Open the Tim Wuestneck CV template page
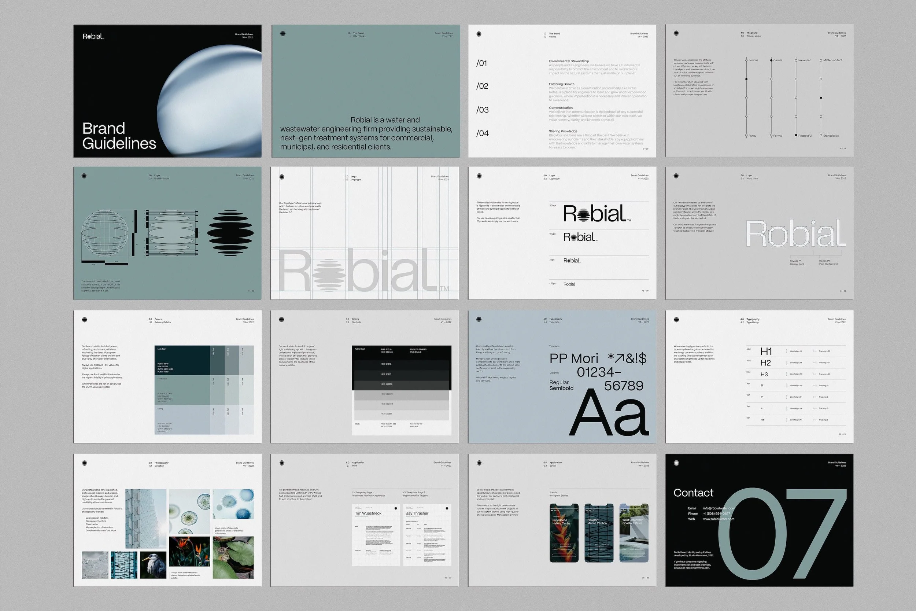 click(x=376, y=535)
